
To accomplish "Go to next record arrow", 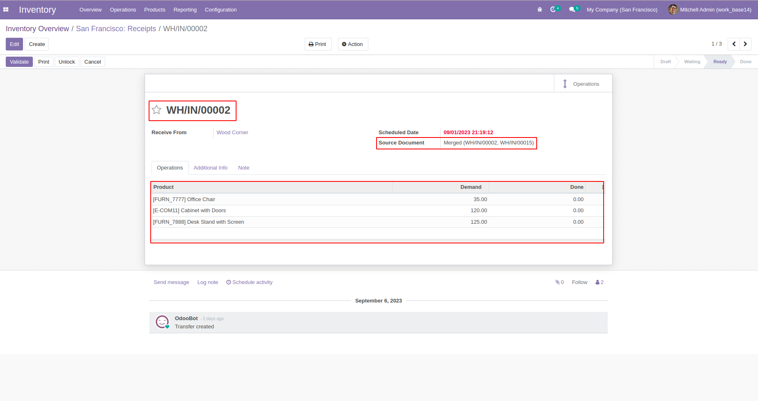I will pos(745,44).
